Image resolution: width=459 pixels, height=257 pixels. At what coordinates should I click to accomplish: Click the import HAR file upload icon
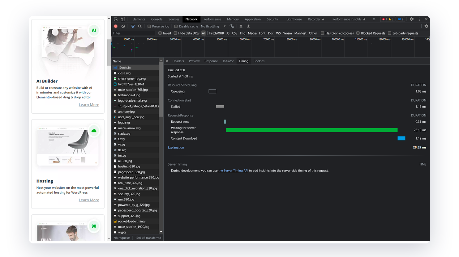[x=241, y=27]
